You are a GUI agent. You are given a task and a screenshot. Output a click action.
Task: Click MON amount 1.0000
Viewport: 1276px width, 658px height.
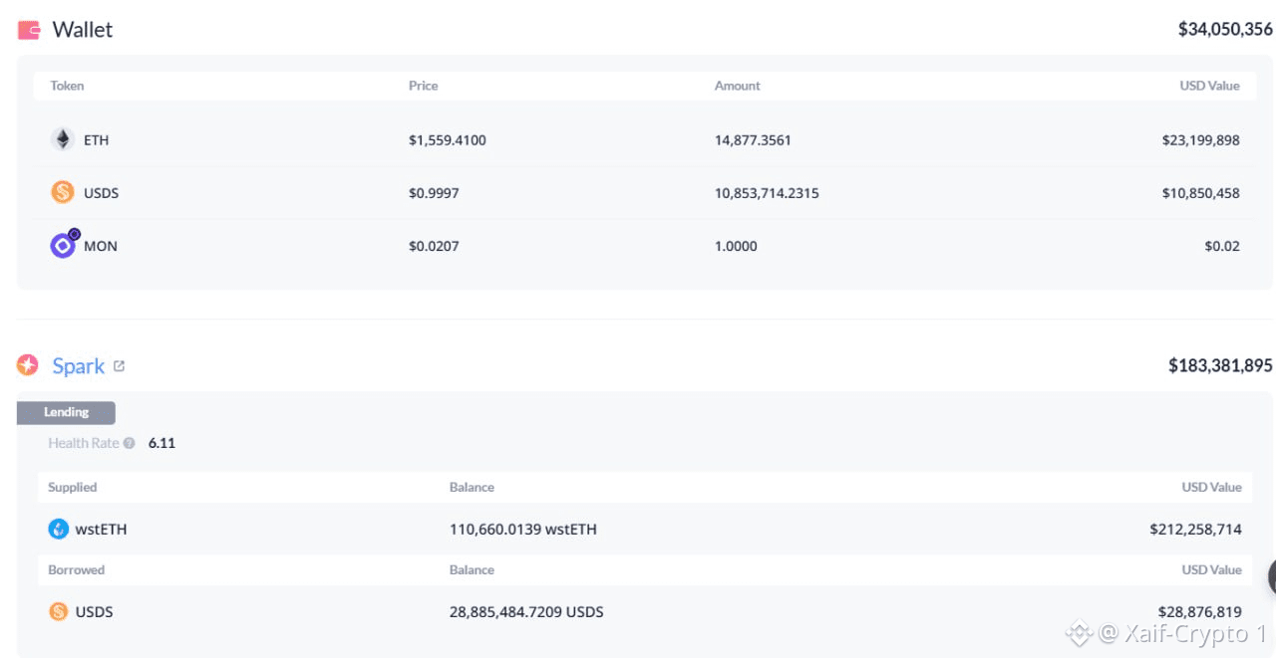pos(736,246)
